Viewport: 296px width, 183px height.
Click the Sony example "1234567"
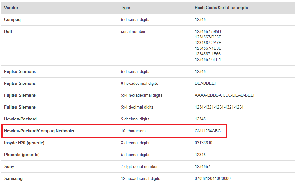(203, 167)
